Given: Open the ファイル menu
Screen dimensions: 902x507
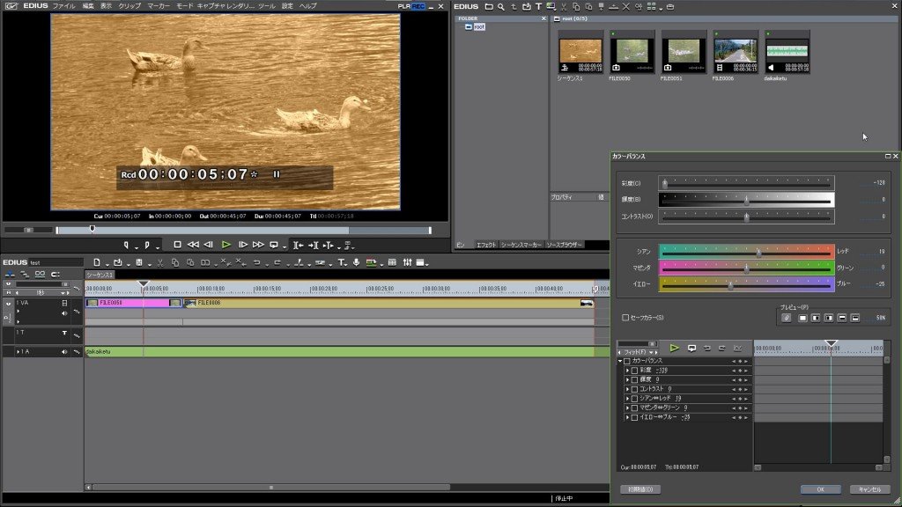Looking at the screenshot, I should click(63, 6).
